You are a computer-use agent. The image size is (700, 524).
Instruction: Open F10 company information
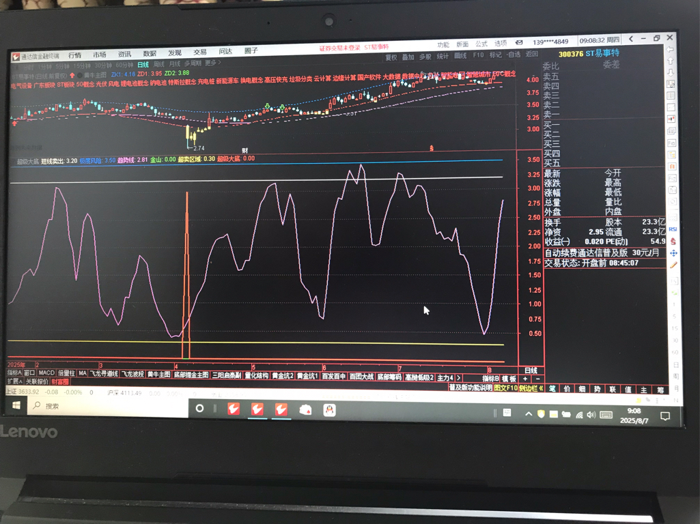pyautogui.click(x=478, y=55)
